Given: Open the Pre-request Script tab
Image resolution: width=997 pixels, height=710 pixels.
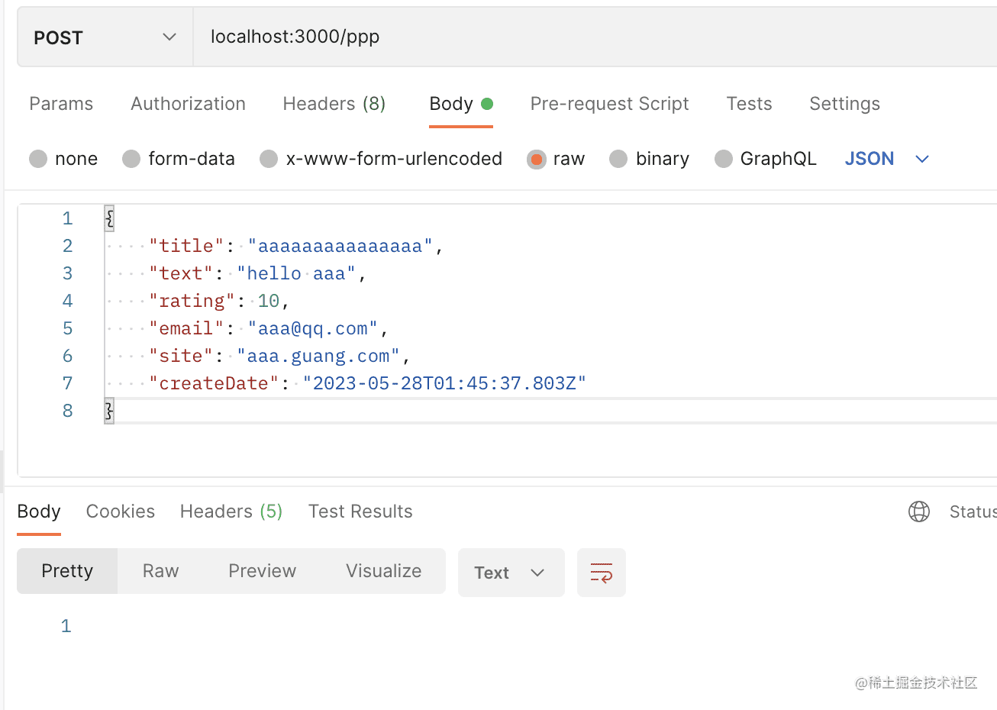Looking at the screenshot, I should pyautogui.click(x=609, y=104).
